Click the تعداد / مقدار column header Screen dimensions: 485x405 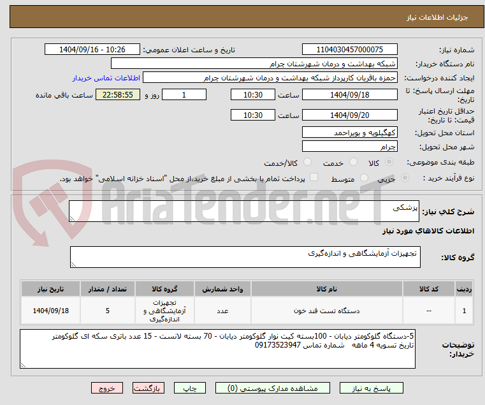click(107, 289)
